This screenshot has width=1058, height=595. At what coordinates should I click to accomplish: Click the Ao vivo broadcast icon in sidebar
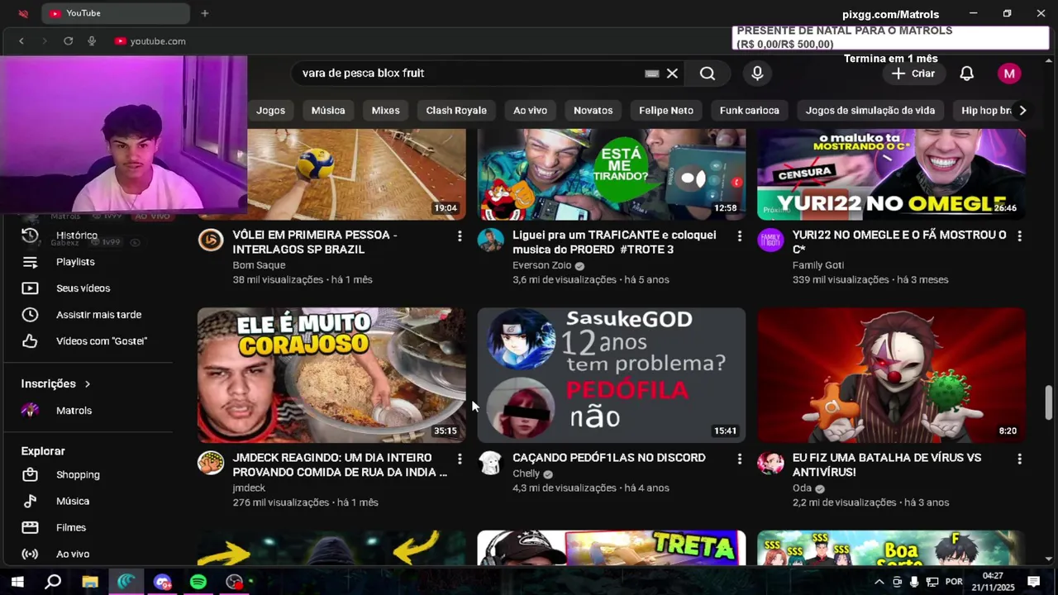click(30, 555)
